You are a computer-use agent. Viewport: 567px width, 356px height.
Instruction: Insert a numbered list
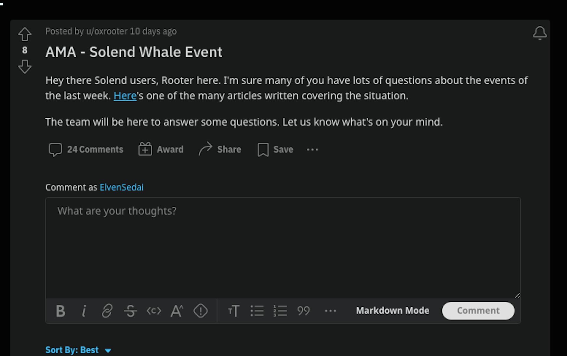click(280, 311)
